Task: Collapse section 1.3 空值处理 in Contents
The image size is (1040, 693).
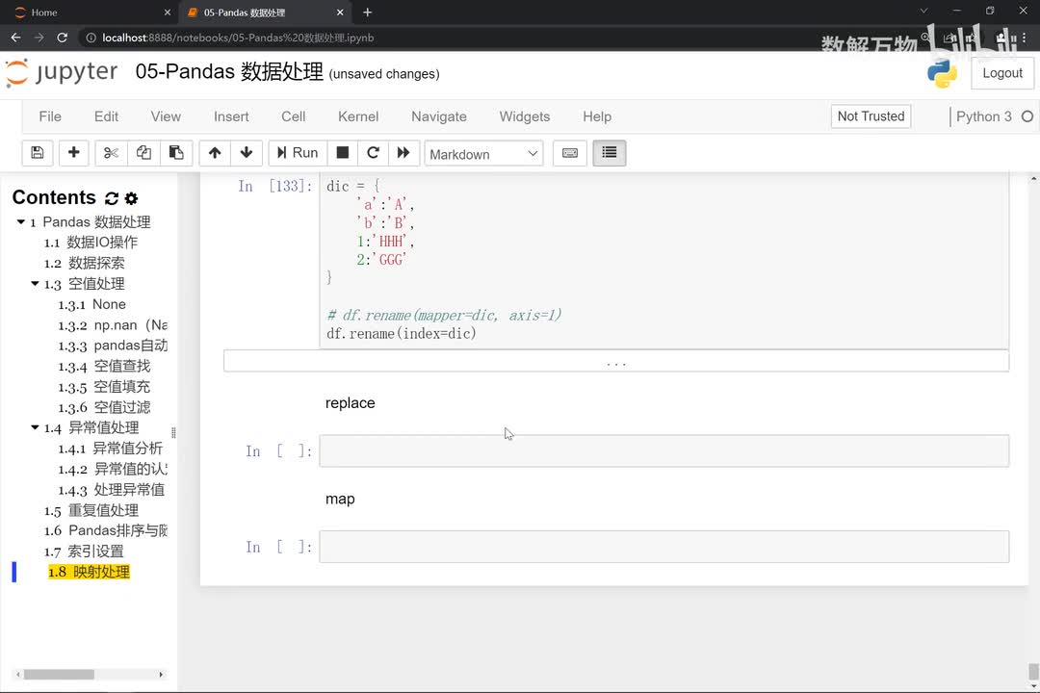Action: (x=36, y=283)
